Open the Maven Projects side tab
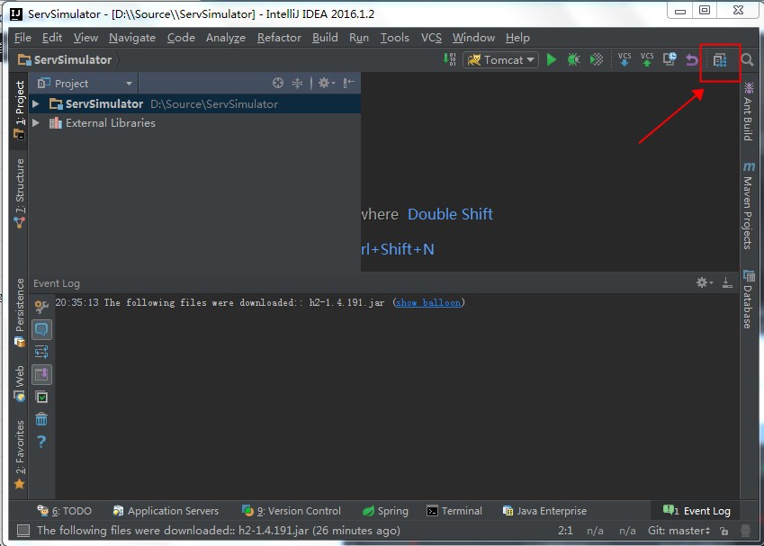Image resolution: width=764 pixels, height=546 pixels. (749, 206)
